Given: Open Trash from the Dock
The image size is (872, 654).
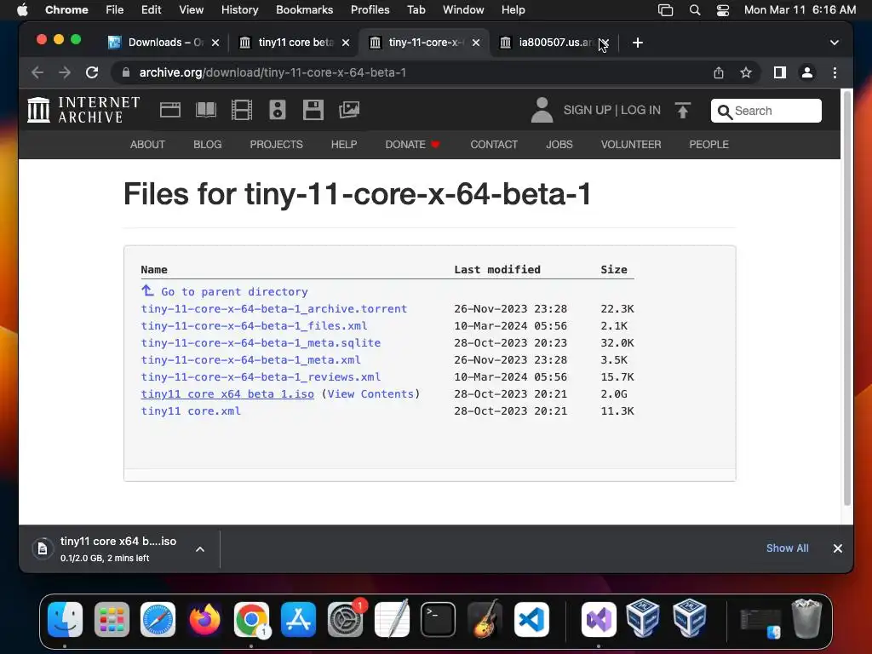Looking at the screenshot, I should [x=806, y=619].
